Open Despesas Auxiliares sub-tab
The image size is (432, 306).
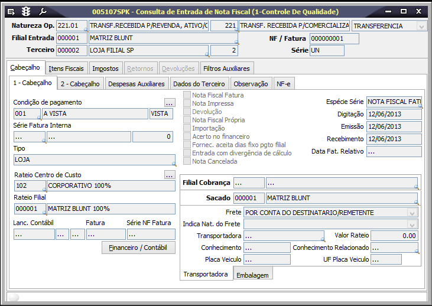click(x=137, y=84)
